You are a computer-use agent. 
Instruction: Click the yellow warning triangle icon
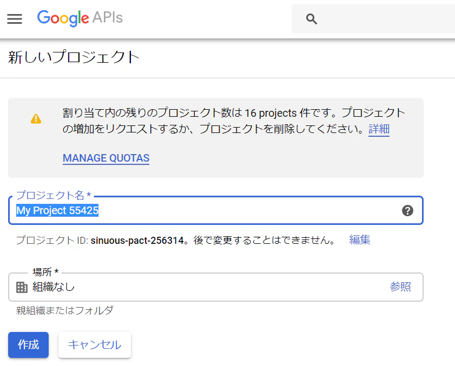click(36, 118)
